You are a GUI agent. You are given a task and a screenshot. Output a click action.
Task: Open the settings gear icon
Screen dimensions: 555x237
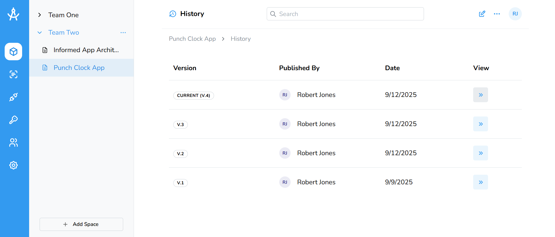[x=13, y=165]
